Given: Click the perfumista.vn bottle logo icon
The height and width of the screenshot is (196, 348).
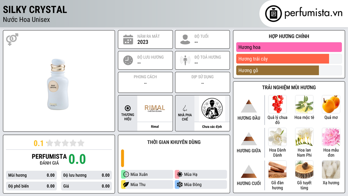Looking at the screenshot, I should 274,14.
